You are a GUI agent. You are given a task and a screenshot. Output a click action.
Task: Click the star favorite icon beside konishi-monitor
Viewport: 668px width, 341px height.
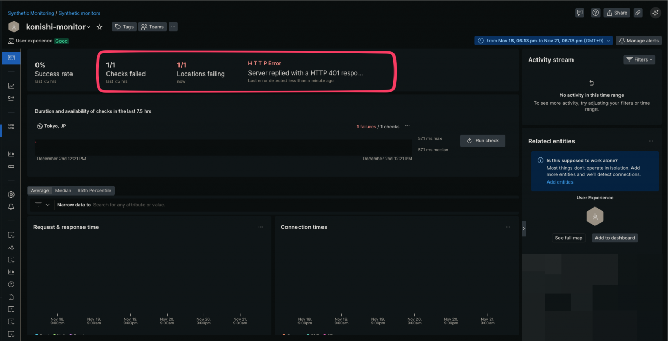tap(100, 27)
